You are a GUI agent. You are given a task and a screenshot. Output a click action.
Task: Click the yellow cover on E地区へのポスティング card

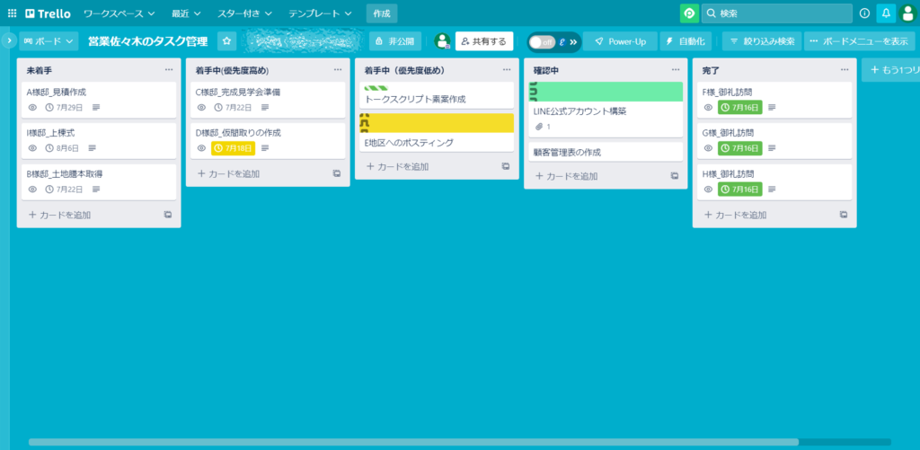pos(437,122)
